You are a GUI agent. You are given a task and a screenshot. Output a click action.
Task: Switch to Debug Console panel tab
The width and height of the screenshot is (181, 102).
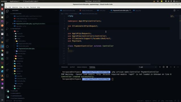82,67
